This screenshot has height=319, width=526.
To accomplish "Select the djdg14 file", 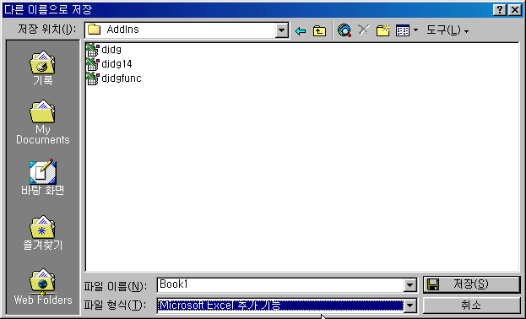I will (x=109, y=64).
